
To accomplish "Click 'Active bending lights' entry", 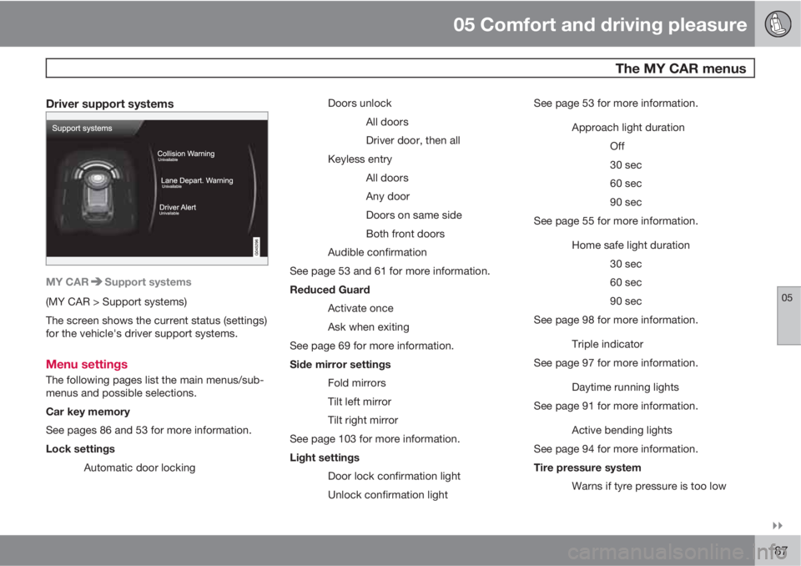I will click(622, 430).
